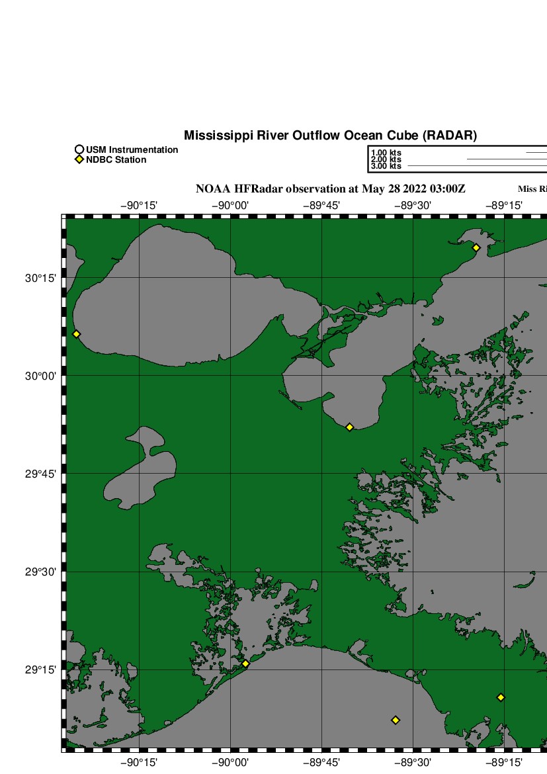Click the USM Instrumentation circle icon in legend

tap(79, 150)
